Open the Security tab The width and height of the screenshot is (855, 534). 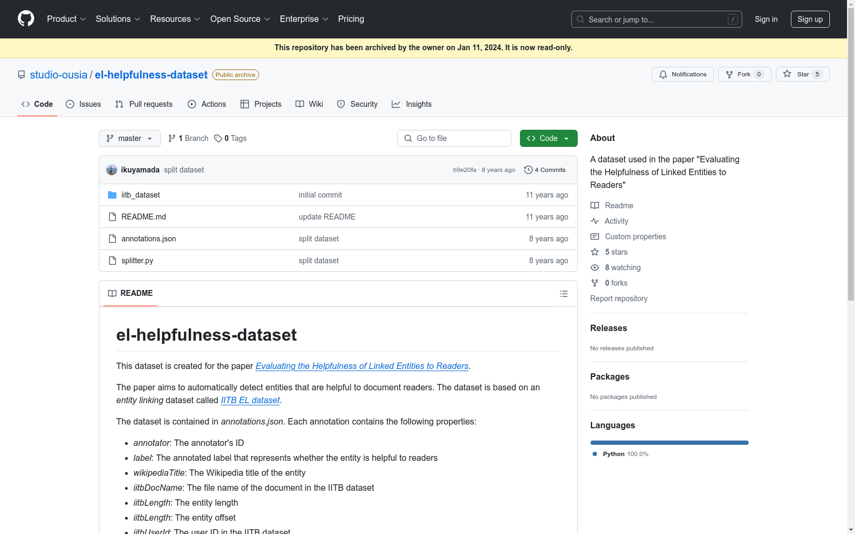point(357,104)
